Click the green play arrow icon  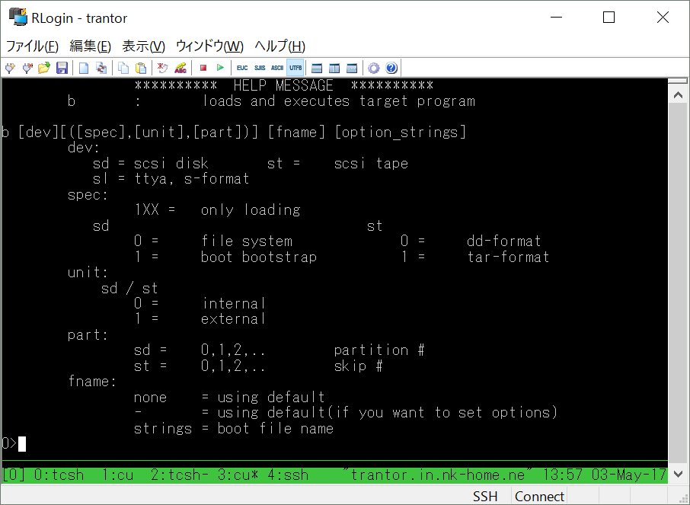(x=220, y=68)
